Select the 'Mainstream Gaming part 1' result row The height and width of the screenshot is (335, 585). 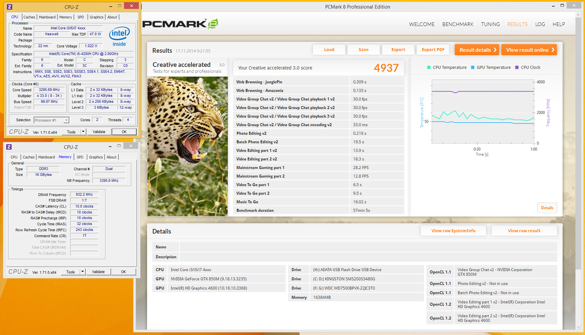(319, 168)
